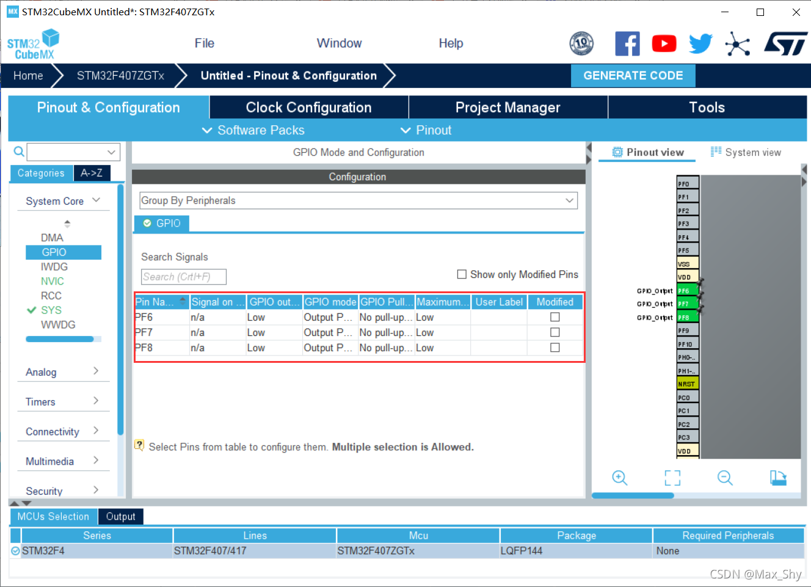Click the STM32CubeMX logo
The image size is (811, 587).
click(34, 44)
